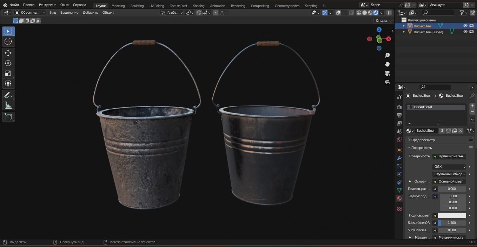Toggle X-ray mode

[352, 13]
